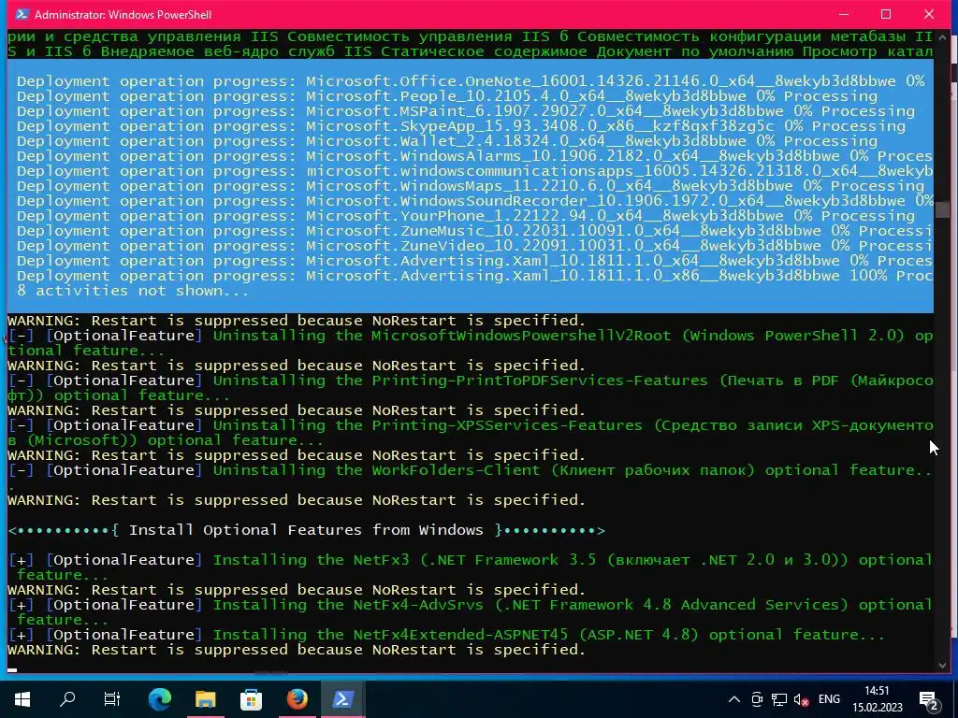Click the Microsoft.ZuneVideo progress line
This screenshot has height=718, width=958.
[x=474, y=246]
